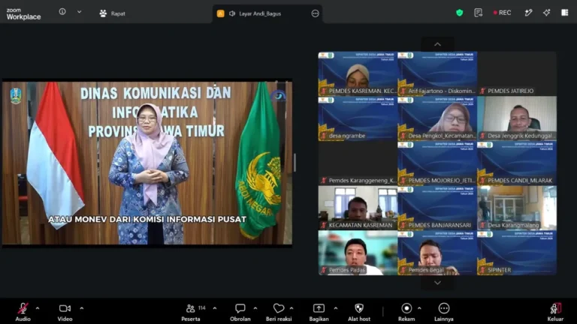Viewport: 577px width, 324px height.
Task: Select PEMDES KASREMAN participant tile
Action: tap(358, 73)
